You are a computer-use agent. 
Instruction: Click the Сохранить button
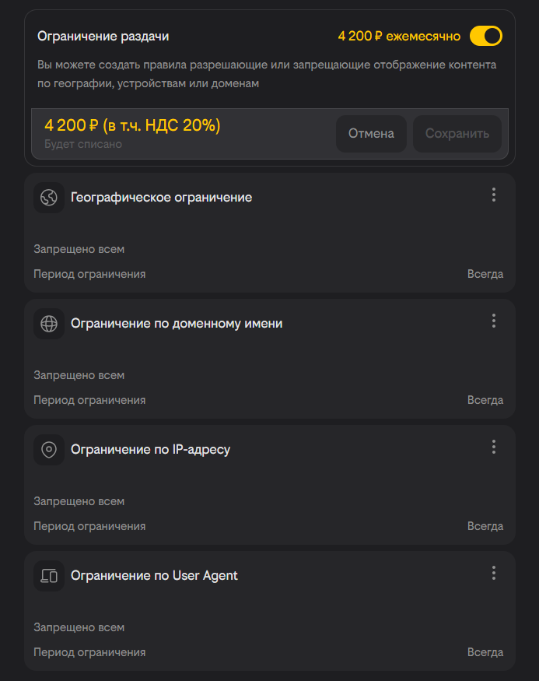click(x=457, y=134)
